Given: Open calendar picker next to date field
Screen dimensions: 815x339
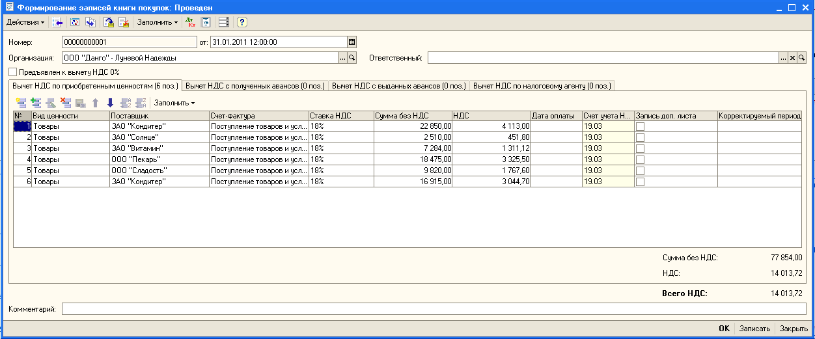Looking at the screenshot, I should point(352,42).
